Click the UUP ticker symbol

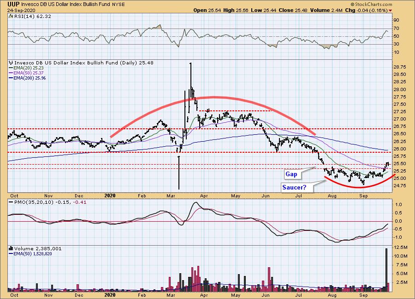pyautogui.click(x=13, y=4)
